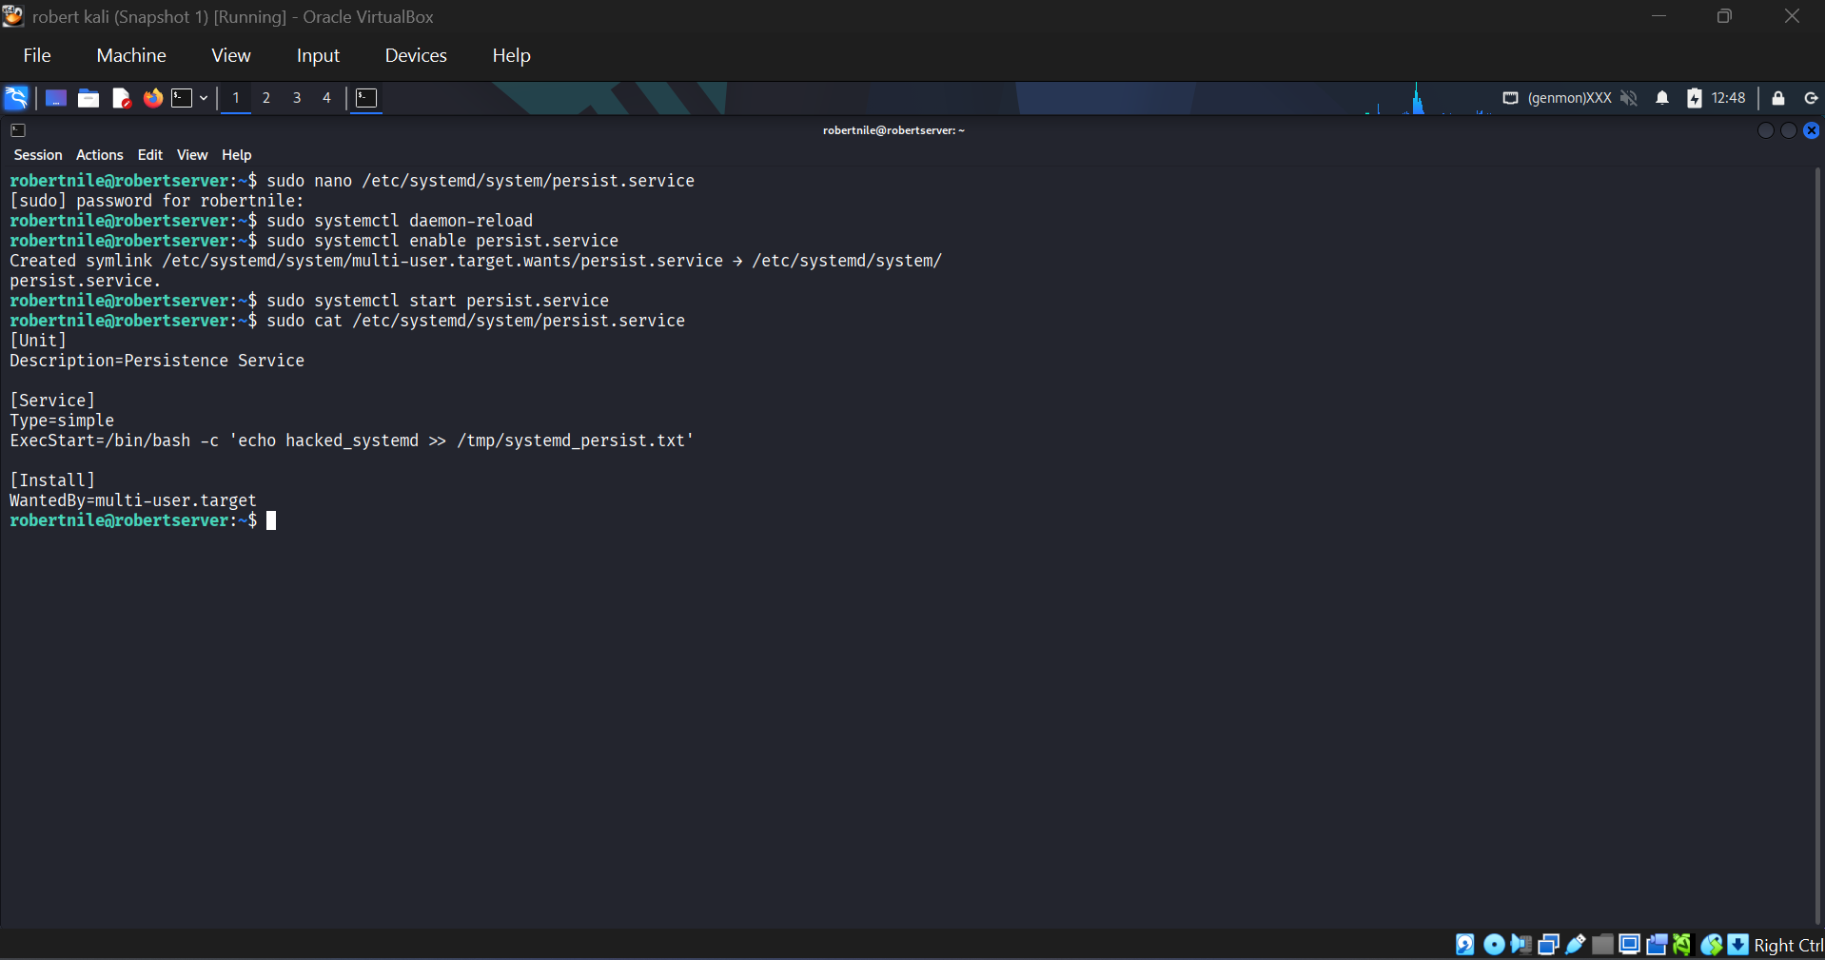1825x960 pixels.
Task: Open the terminal Edit menu
Action: [150, 155]
